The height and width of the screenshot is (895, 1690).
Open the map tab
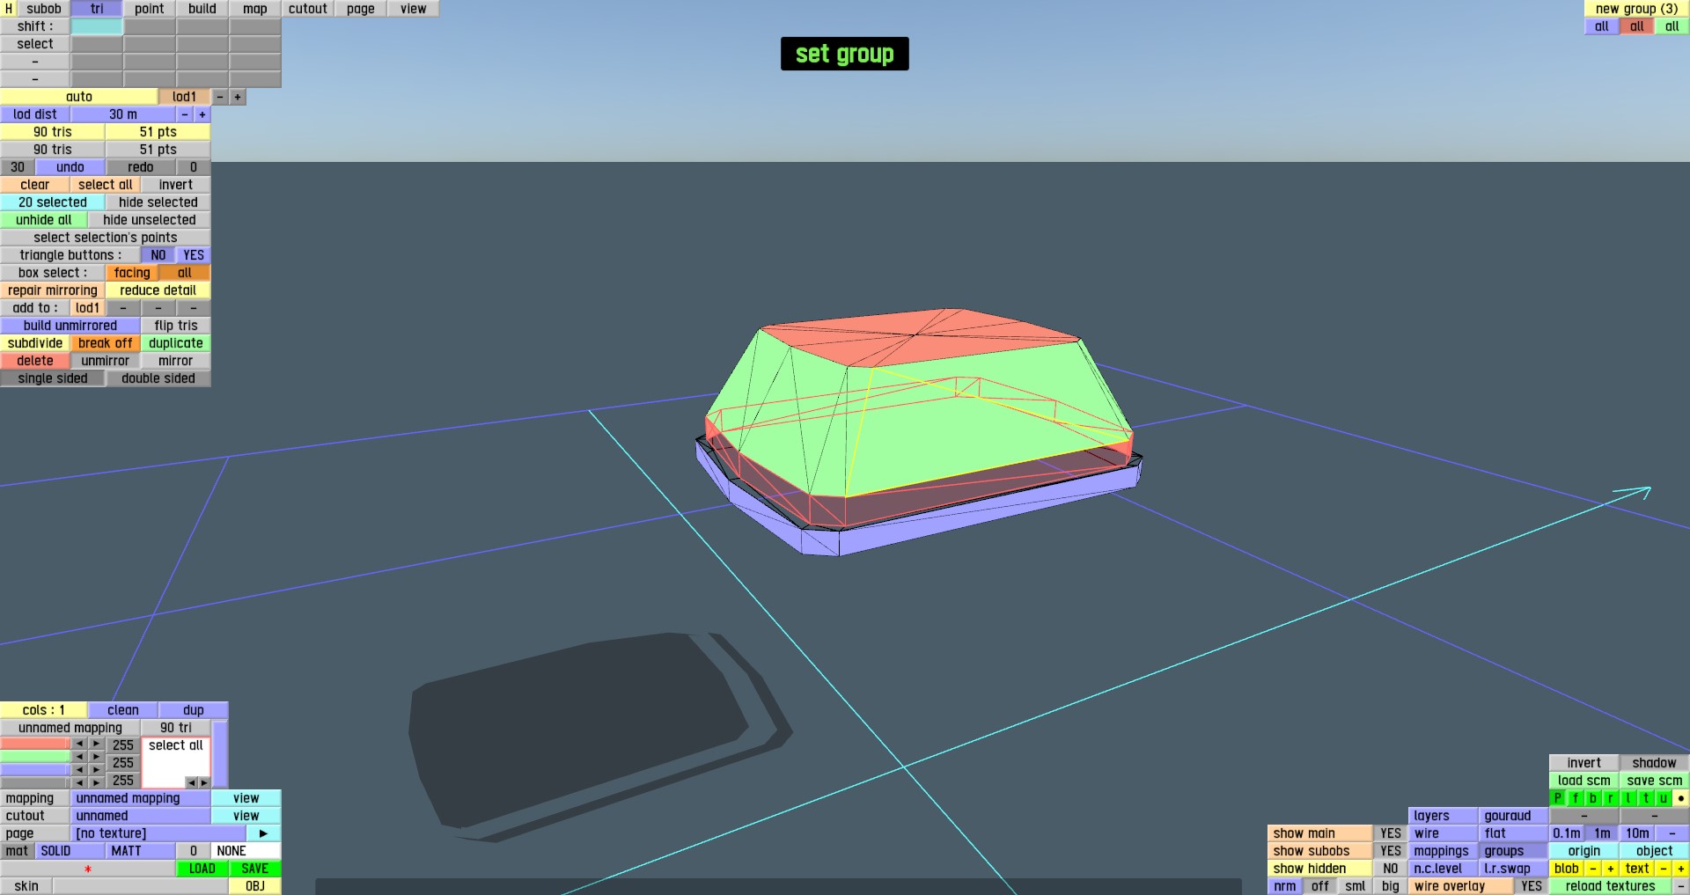tap(255, 9)
